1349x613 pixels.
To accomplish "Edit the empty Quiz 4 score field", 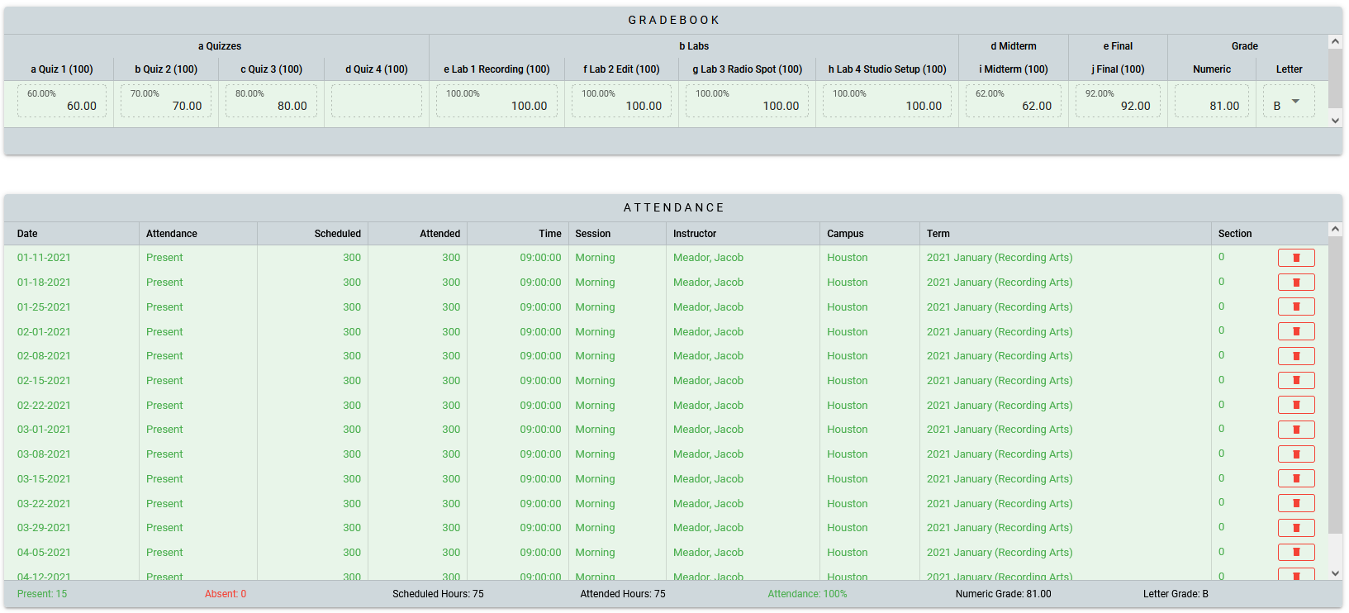I will [x=376, y=102].
